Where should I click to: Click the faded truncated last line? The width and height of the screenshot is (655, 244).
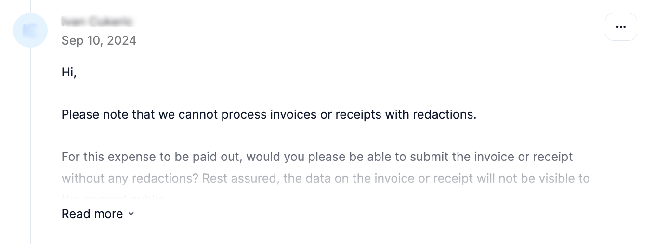click(x=113, y=197)
